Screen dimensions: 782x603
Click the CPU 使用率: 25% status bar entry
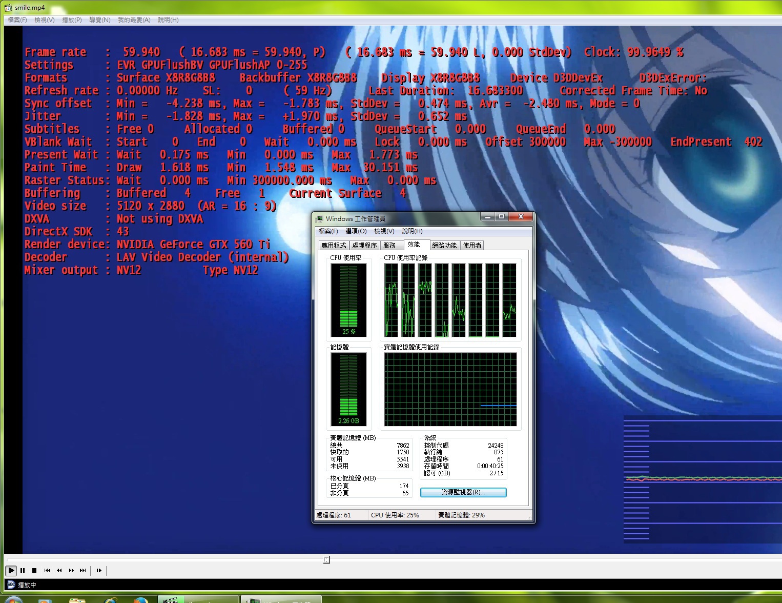coord(395,515)
